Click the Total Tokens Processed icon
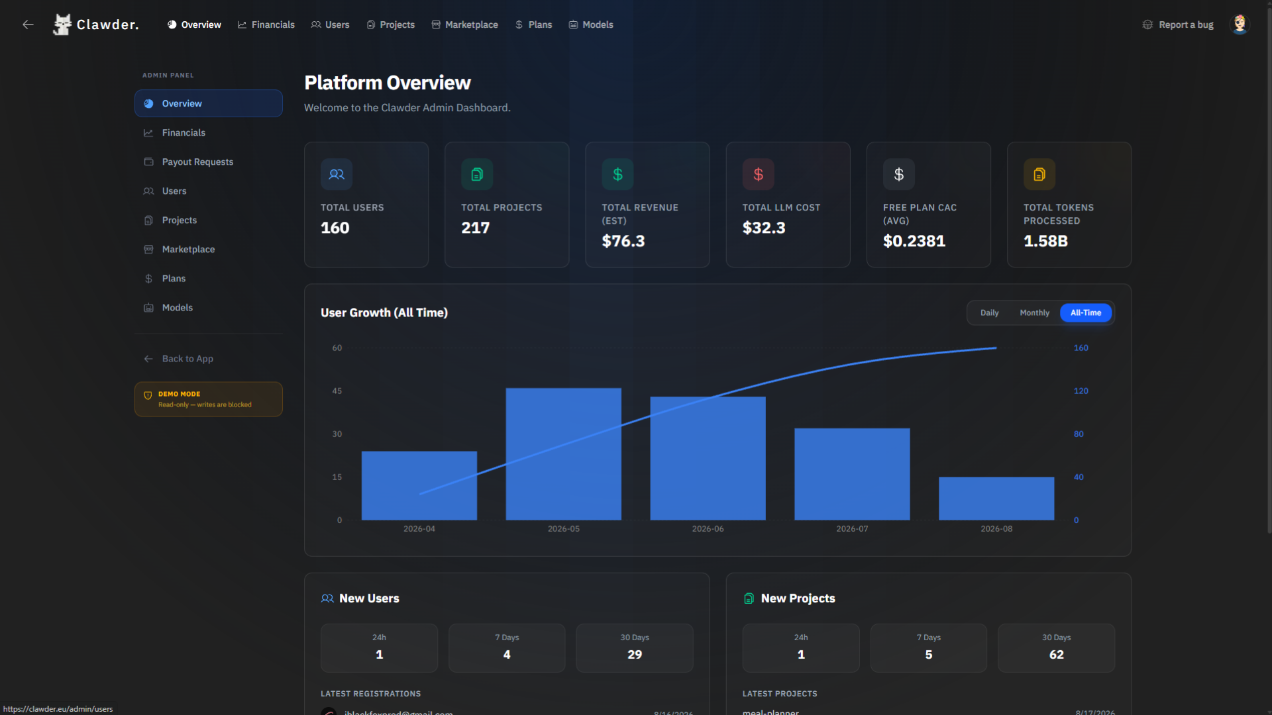Screen dimensions: 1272x715 pos(1039,174)
